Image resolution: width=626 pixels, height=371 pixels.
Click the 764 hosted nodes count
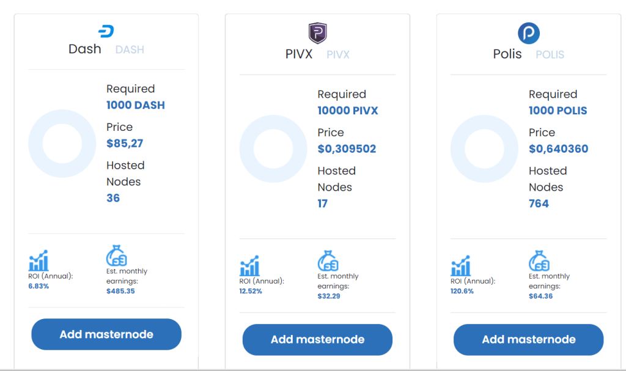(539, 204)
